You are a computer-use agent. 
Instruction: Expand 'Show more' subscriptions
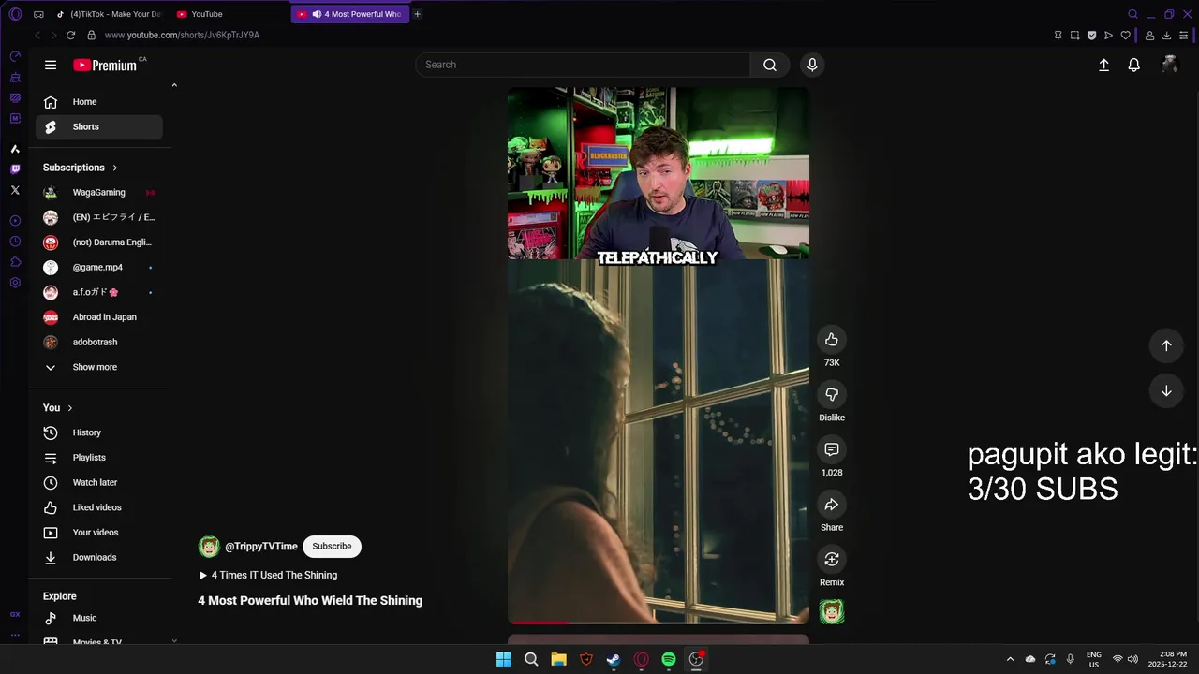click(99, 367)
